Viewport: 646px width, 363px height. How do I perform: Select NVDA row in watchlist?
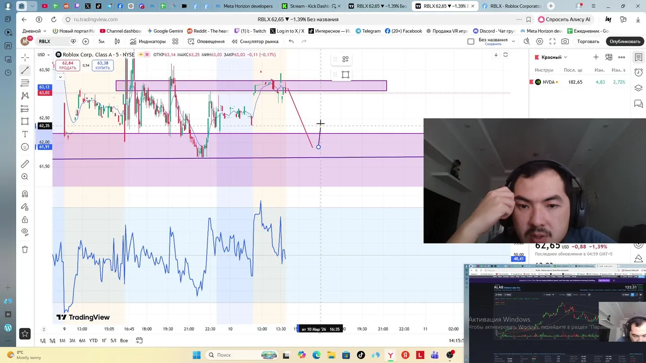[x=579, y=82]
